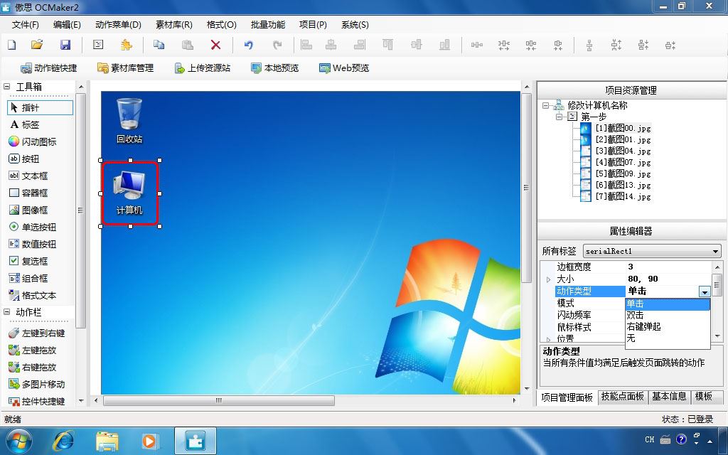This screenshot has width=728, height=455.
Task: Select the 控件快捷键 action
Action: tap(37, 401)
